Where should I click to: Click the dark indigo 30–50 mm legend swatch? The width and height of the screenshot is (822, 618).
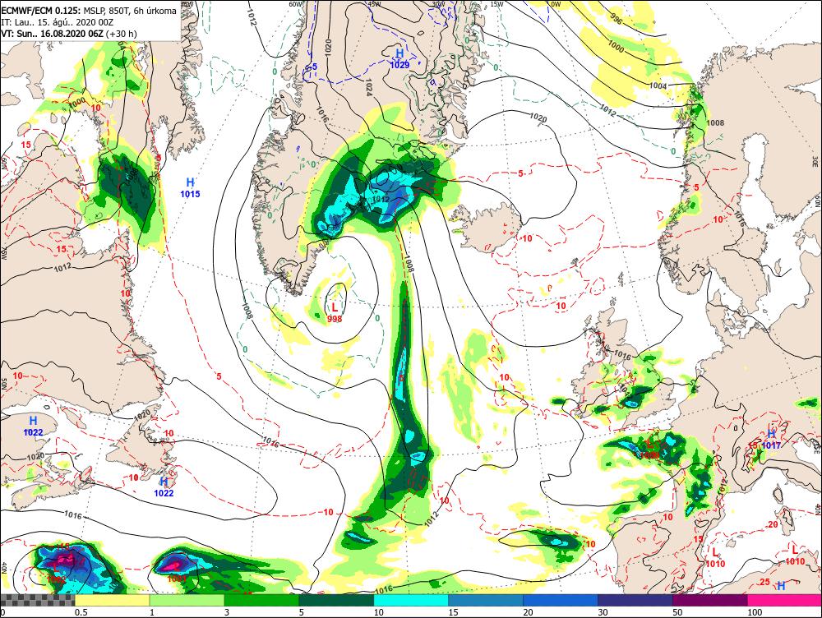tap(635, 600)
